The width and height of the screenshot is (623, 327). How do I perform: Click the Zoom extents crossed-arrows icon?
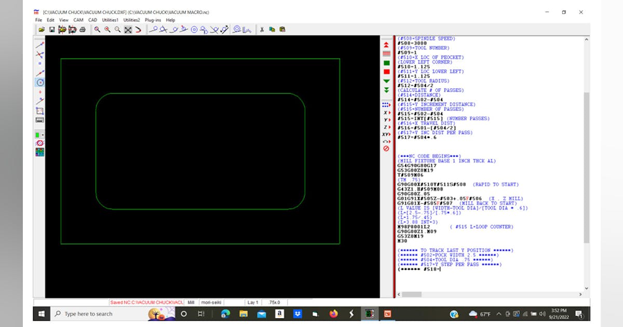128,30
